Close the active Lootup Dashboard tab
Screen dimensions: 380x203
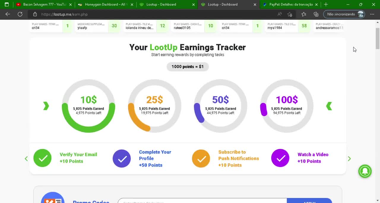[255, 4]
